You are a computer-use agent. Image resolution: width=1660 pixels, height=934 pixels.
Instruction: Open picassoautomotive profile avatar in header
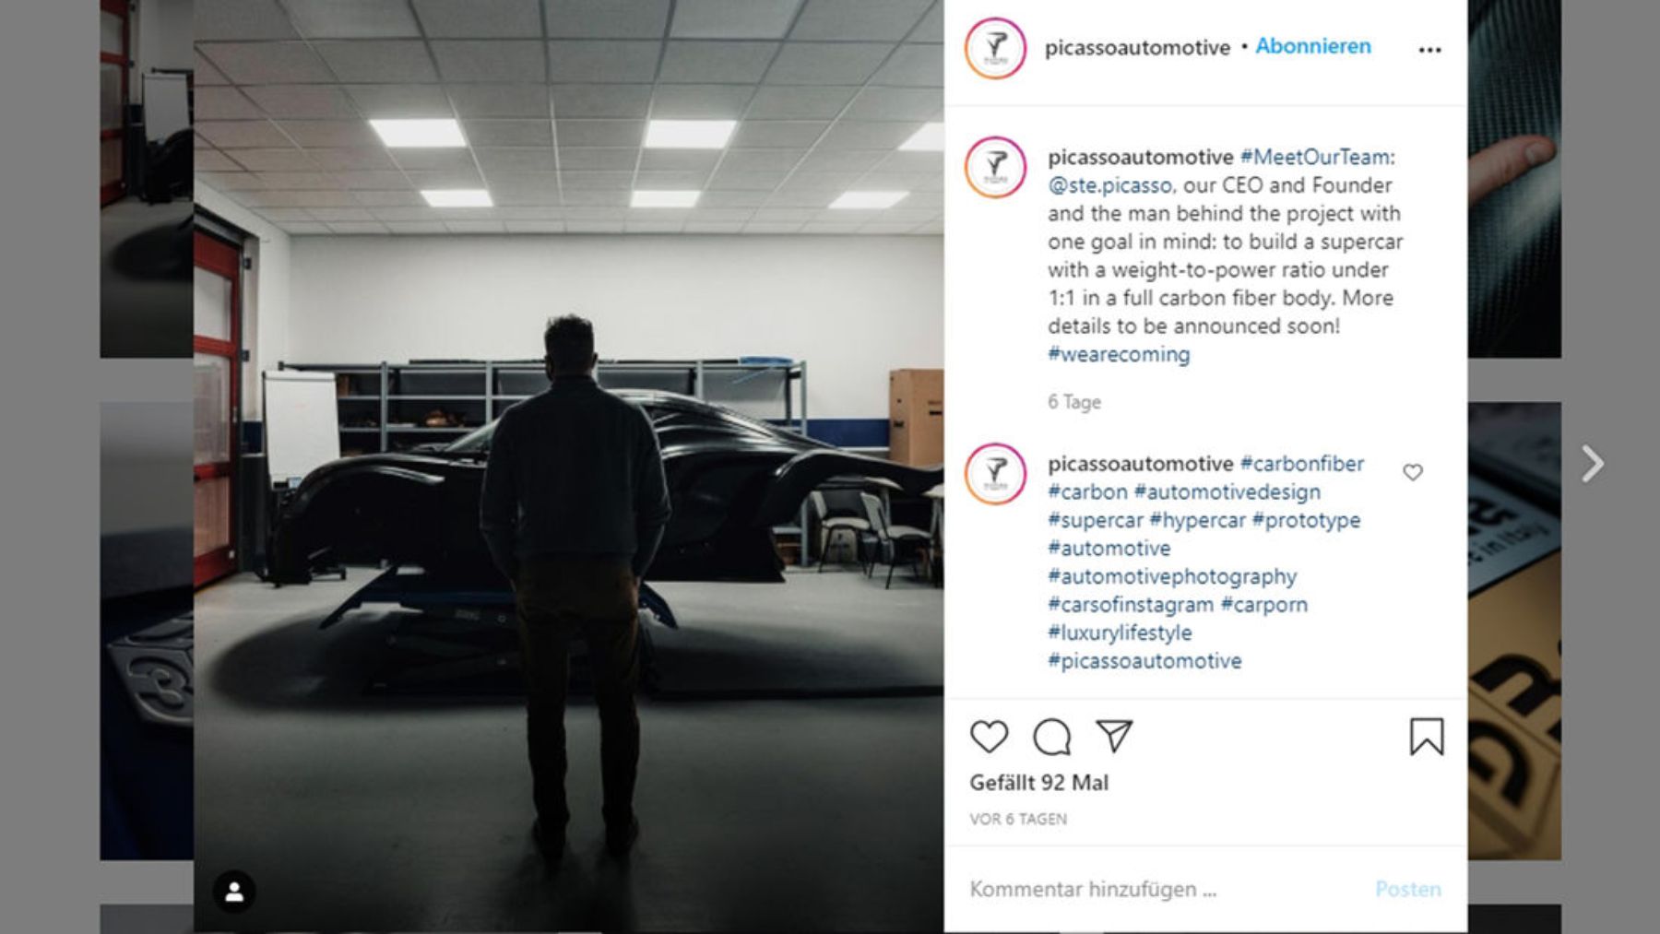point(995,48)
